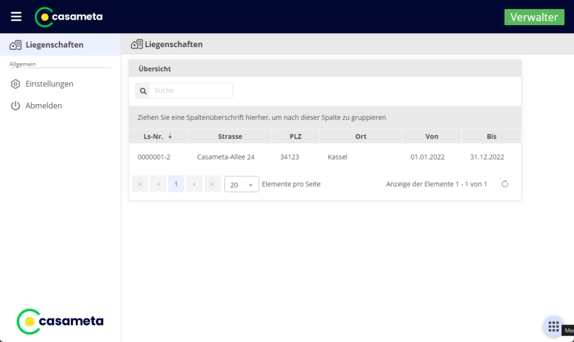Viewport: 574px width, 342px height.
Task: Click the date 01.01.2022
Action: (427, 157)
